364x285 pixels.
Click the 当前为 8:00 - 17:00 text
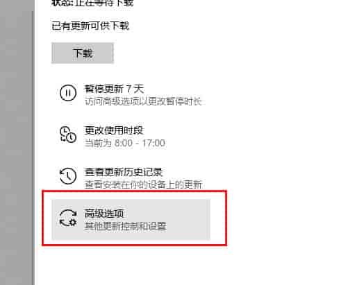[x=124, y=143]
